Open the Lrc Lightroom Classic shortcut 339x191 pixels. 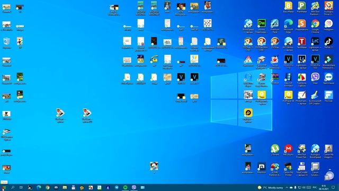pyautogui.click(x=315, y=44)
